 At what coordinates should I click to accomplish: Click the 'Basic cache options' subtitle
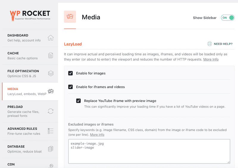point(23,58)
